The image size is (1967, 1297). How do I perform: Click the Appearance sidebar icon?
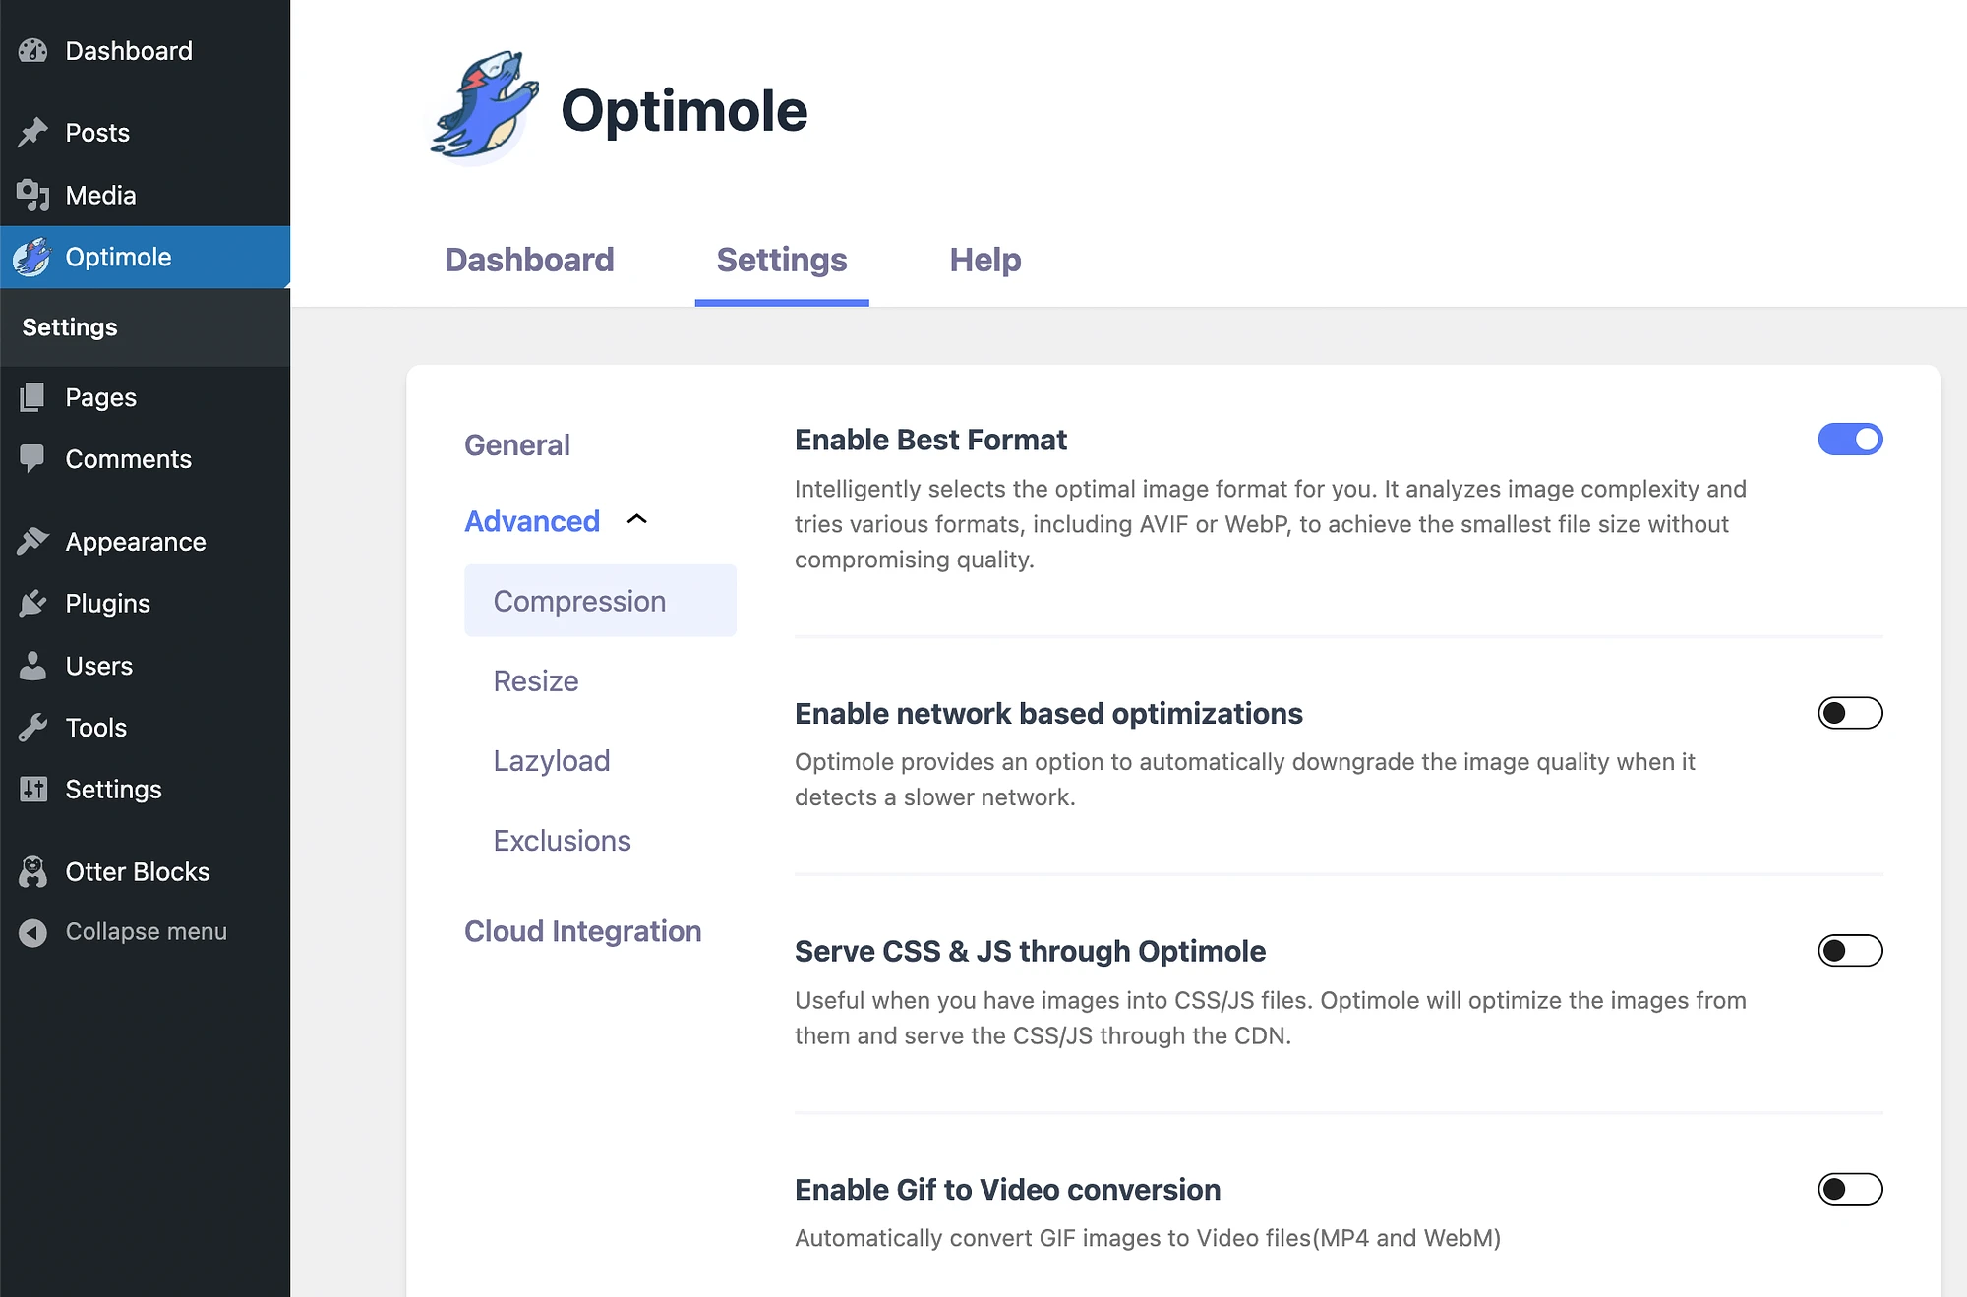click(31, 542)
